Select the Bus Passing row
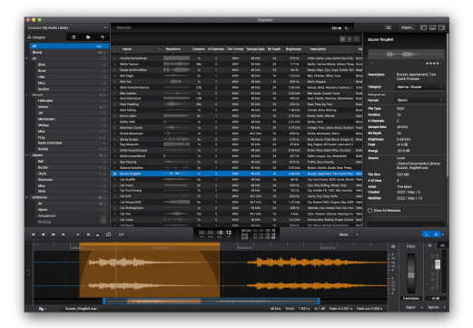Viewport: 473px width, 328px height. pyautogui.click(x=237, y=162)
